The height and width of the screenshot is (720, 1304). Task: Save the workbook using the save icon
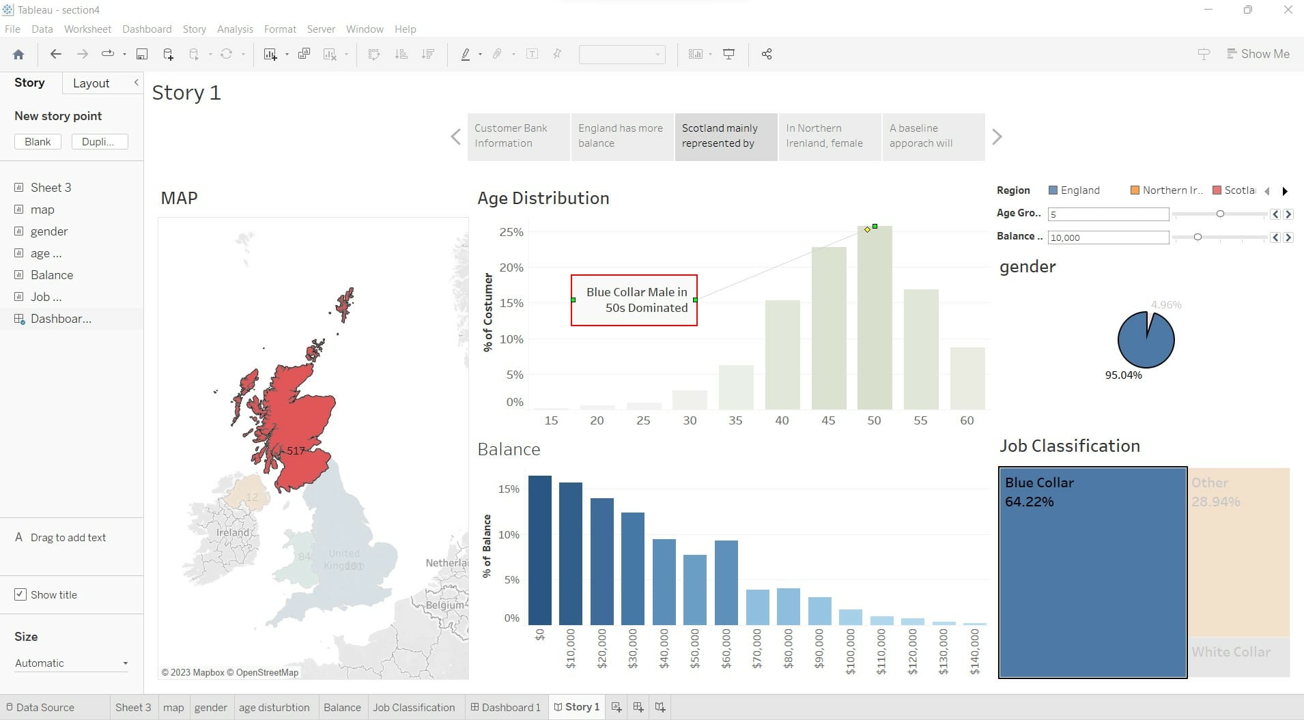[x=142, y=55]
